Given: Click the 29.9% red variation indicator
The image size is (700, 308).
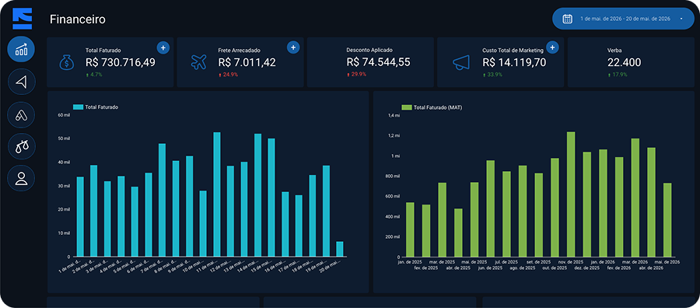Looking at the screenshot, I should [x=356, y=75].
